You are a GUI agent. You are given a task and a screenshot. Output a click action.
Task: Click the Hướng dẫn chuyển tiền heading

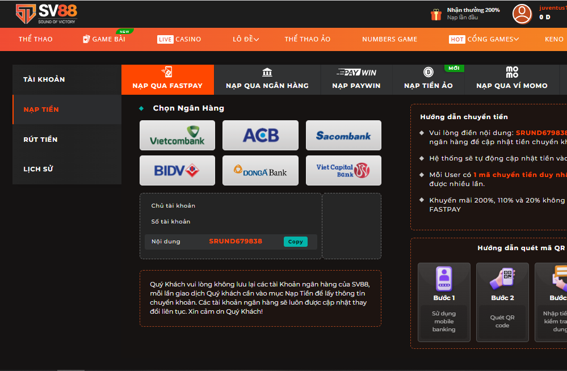[x=464, y=117]
